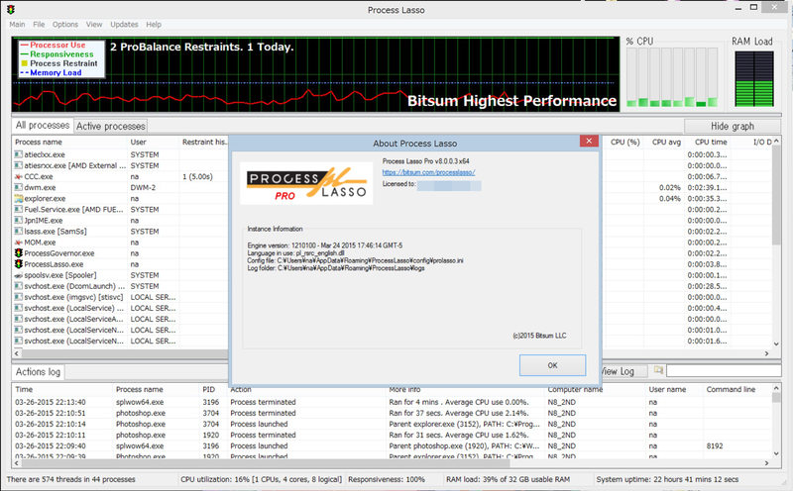Image resolution: width=793 pixels, height=491 pixels.
Task: Open the Options menu
Action: click(65, 24)
